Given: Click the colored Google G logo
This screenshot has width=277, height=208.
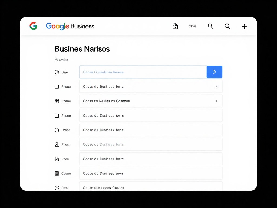Looking at the screenshot, I should click(x=33, y=26).
